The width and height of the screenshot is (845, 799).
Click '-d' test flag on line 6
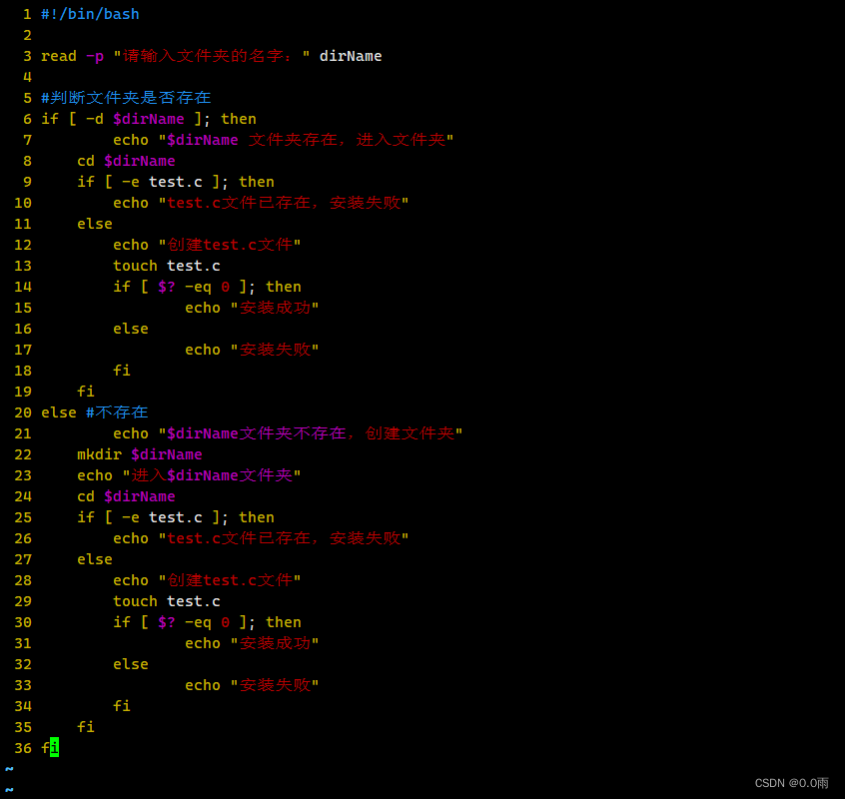pyautogui.click(x=95, y=119)
